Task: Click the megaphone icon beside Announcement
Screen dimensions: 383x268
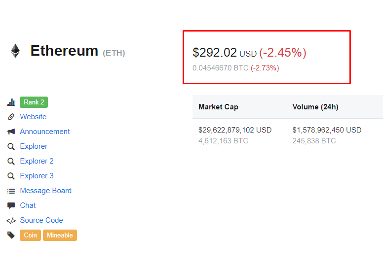Action: point(11,132)
